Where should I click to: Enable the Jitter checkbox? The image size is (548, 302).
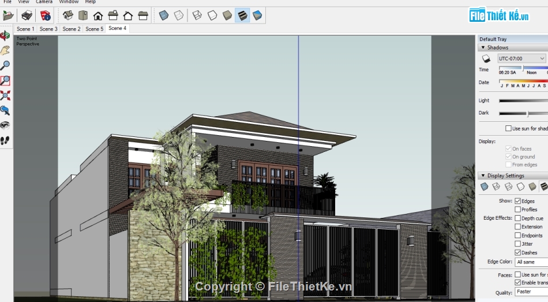(x=517, y=244)
